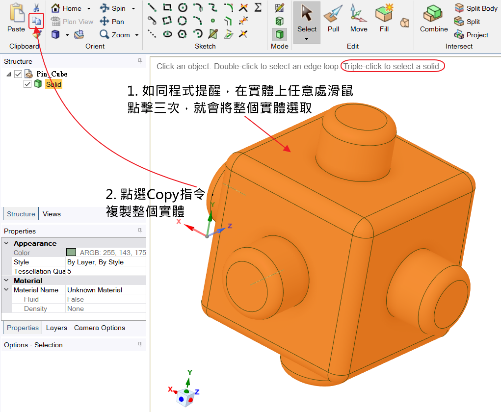Click the small icon right of Fill
Image resolution: width=501 pixels, height=412 pixels.
(x=404, y=23)
